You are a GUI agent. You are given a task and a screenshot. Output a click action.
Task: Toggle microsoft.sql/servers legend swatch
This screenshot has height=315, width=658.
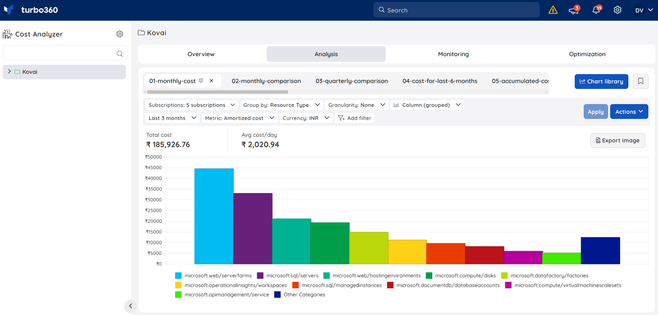[260, 276]
